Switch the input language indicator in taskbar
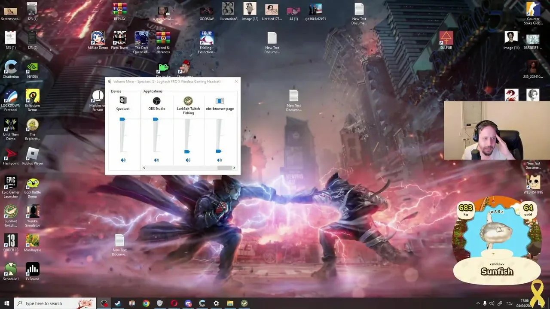This screenshot has height=309, width=550. (x=509, y=303)
